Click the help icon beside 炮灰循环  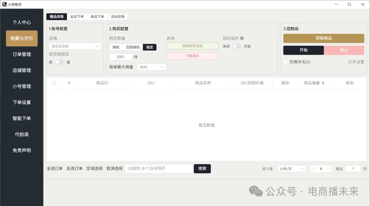pos(242,39)
